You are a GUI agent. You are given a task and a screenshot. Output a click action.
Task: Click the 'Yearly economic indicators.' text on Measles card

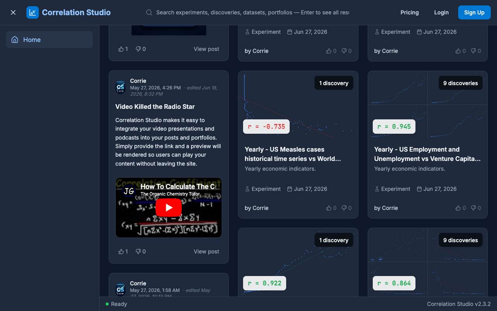tap(280, 169)
